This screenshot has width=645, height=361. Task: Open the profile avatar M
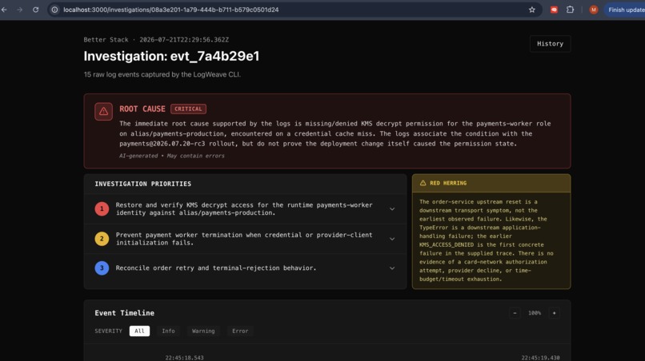[594, 10]
